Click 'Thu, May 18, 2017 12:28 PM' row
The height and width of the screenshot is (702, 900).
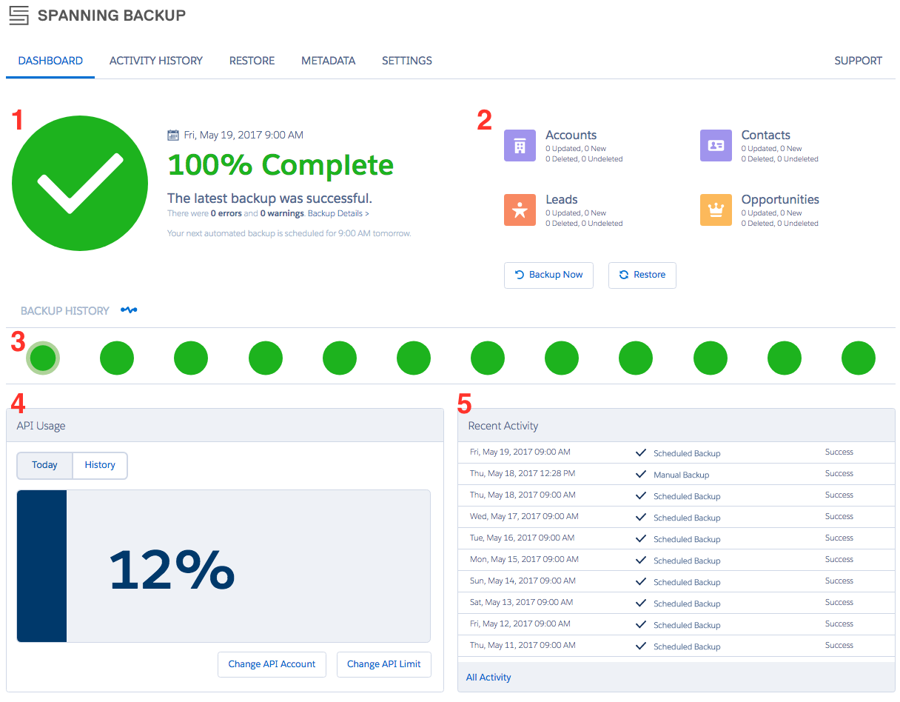(676, 474)
